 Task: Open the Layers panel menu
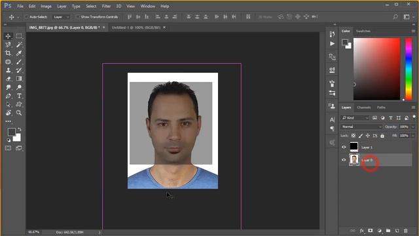(x=413, y=108)
